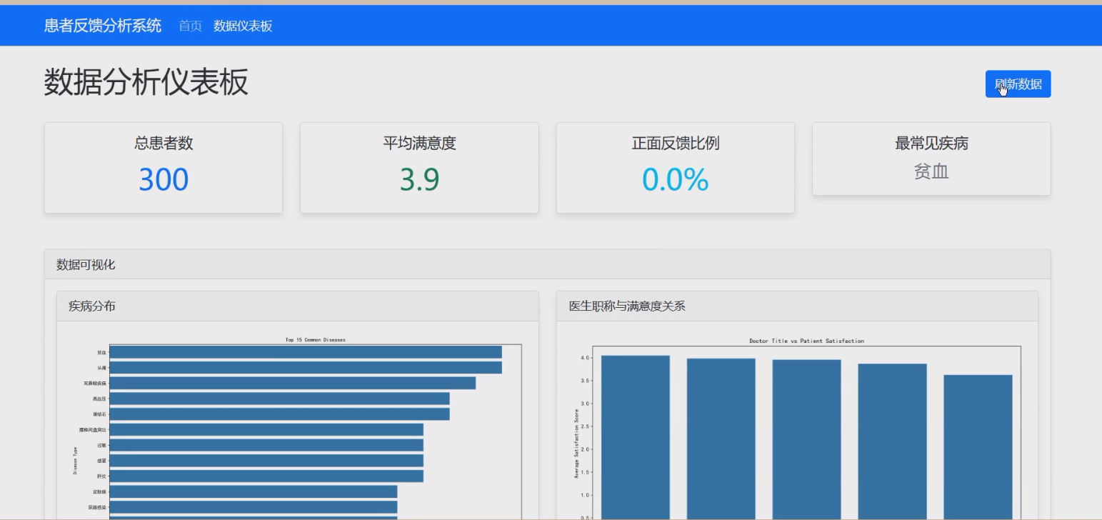Select the total patients value 300
The width and height of the screenshot is (1102, 520).
point(164,179)
